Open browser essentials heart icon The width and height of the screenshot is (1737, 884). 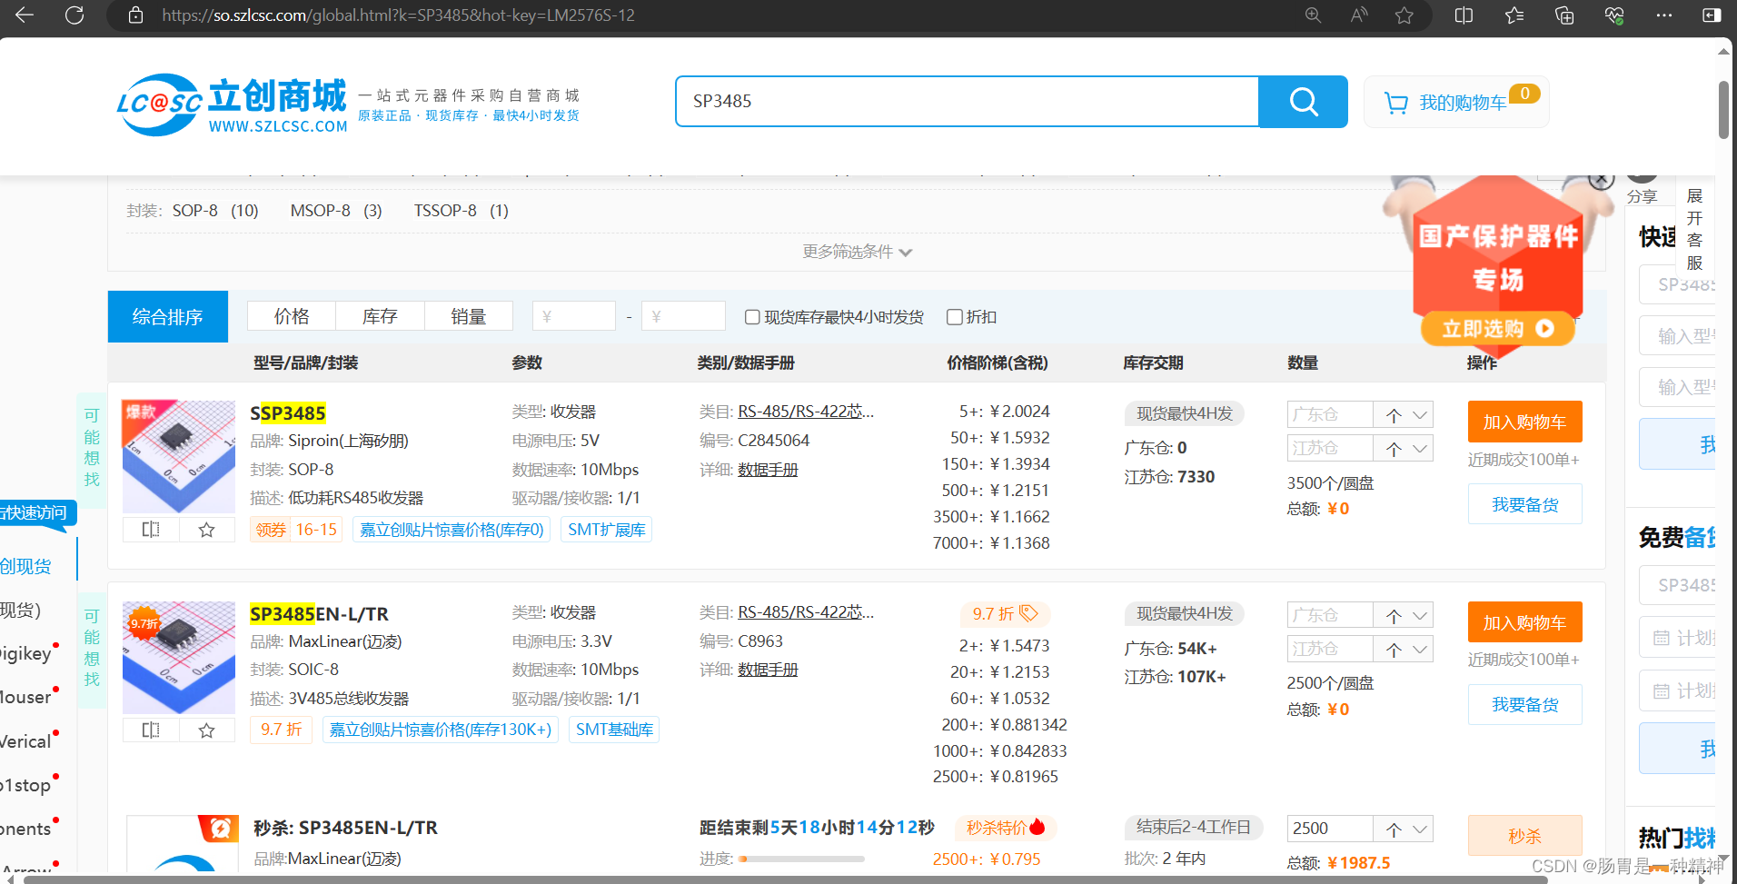click(1614, 15)
